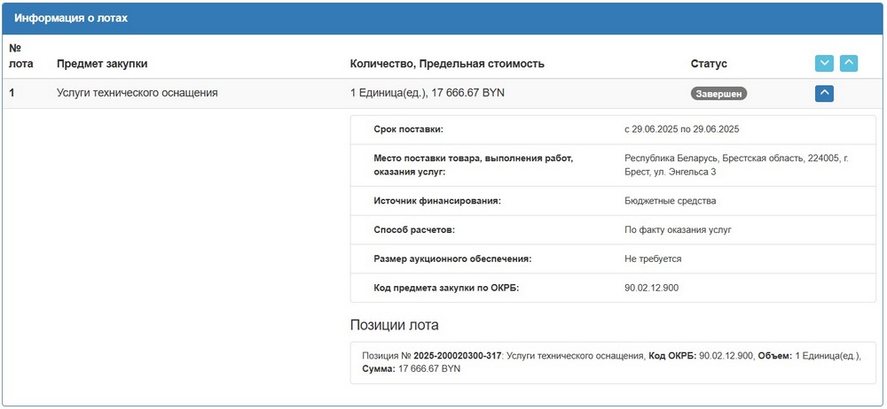Select the "Бюджетные средства" value
This screenshot has width=887, height=409.
671,201
